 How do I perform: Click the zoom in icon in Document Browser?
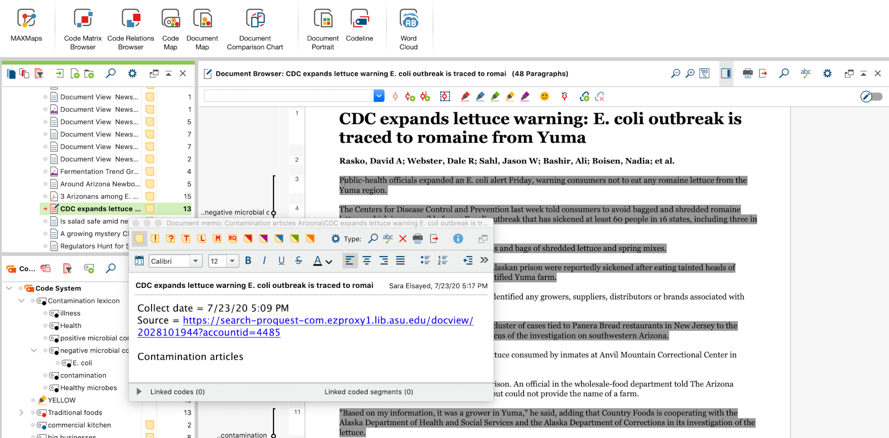coord(690,73)
